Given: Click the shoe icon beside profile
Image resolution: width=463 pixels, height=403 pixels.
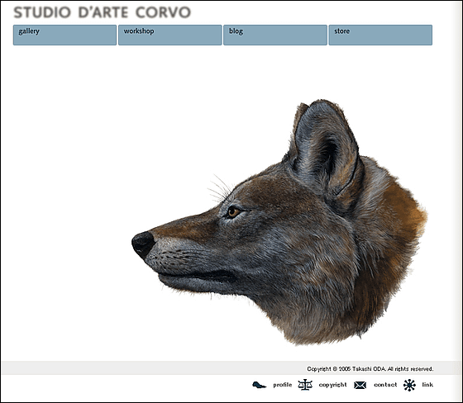Looking at the screenshot, I should [260, 385].
